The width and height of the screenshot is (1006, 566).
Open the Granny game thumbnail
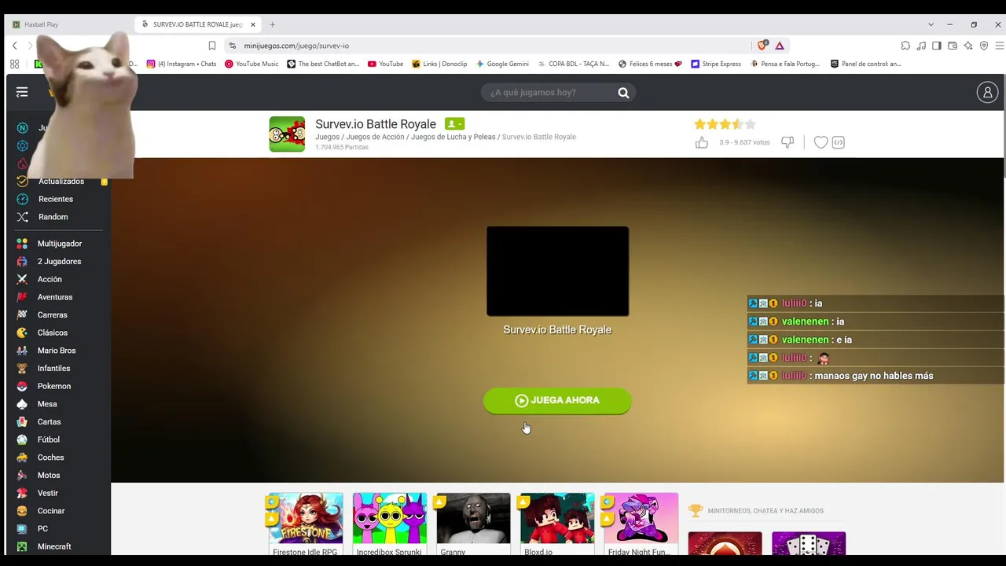(x=473, y=518)
